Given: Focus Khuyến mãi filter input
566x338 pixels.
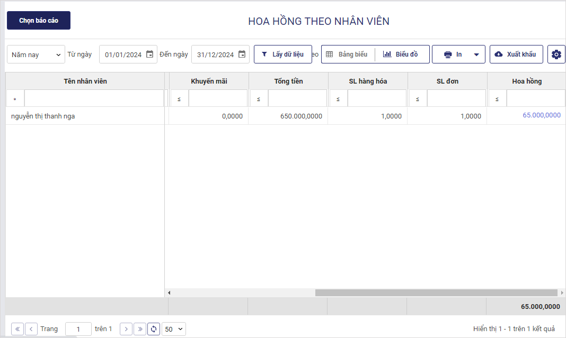Looking at the screenshot, I should (218, 98).
